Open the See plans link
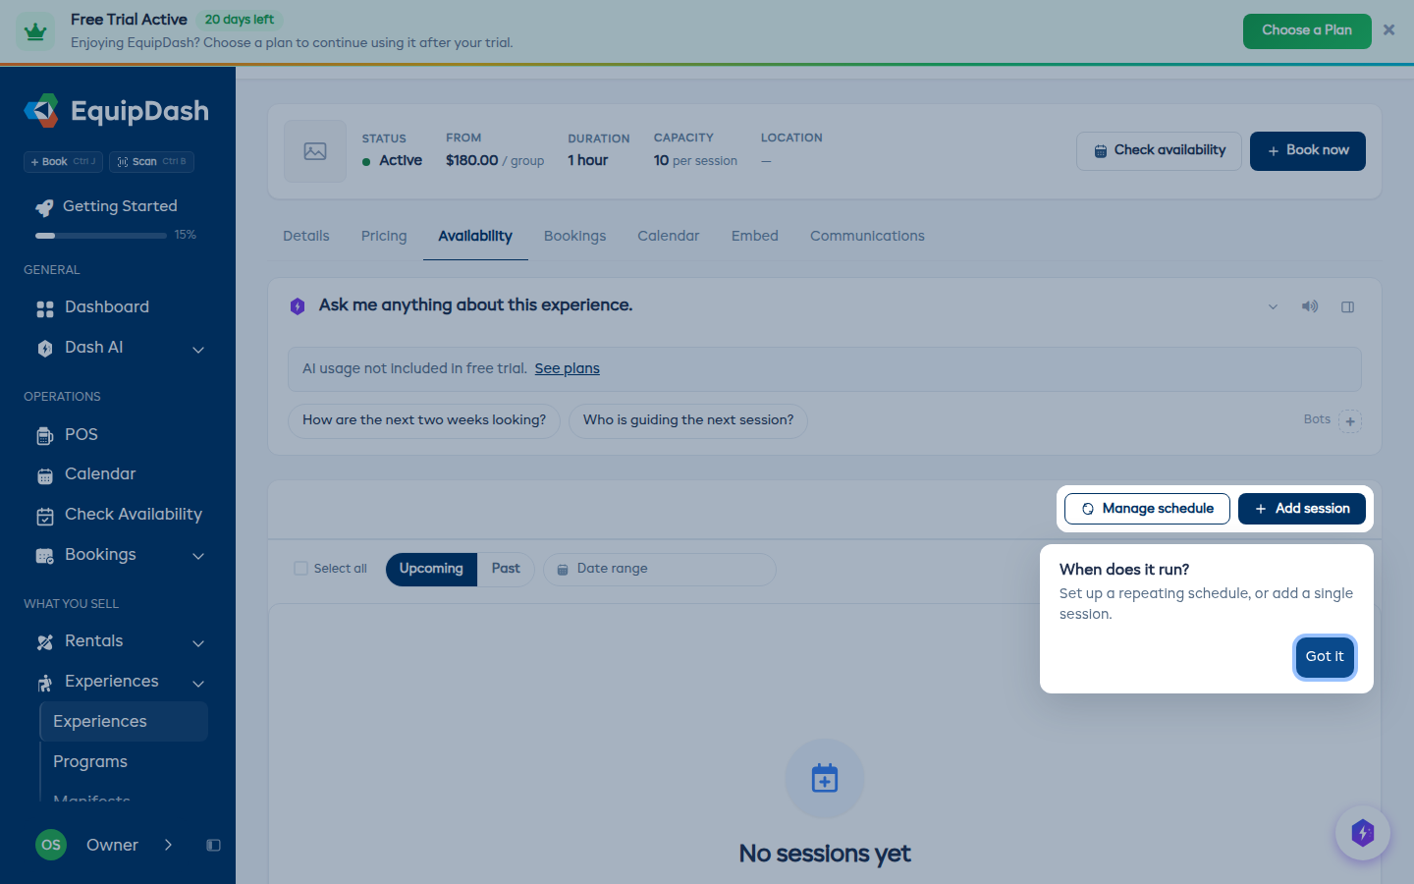This screenshot has height=884, width=1414. (567, 368)
